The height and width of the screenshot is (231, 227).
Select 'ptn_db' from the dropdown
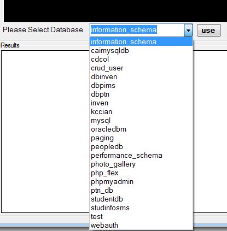(141, 191)
